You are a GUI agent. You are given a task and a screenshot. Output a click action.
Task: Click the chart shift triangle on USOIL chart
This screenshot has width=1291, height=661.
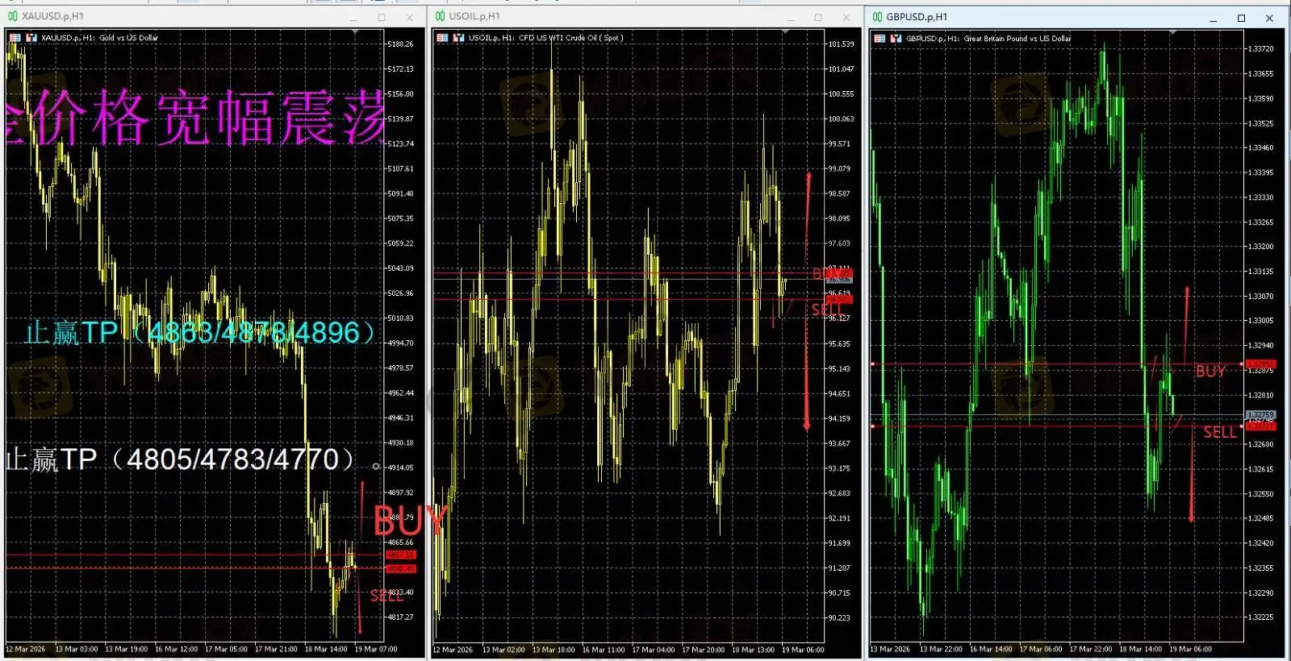click(x=784, y=33)
